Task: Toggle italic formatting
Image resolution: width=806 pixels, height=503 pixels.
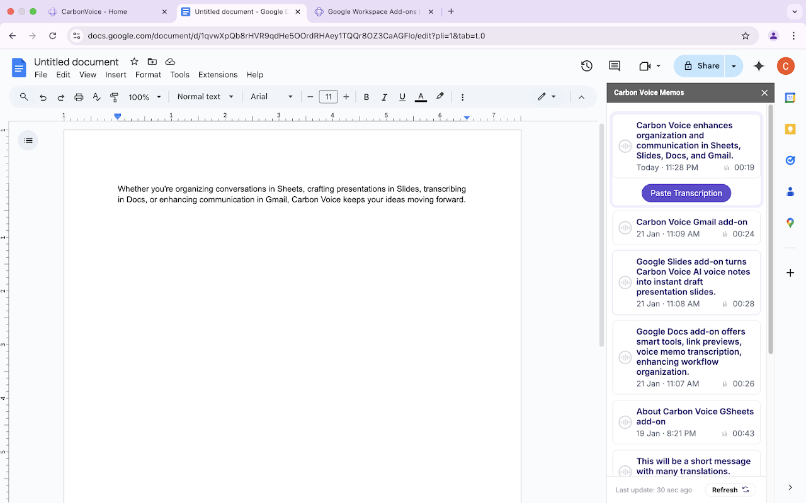Action: (x=384, y=97)
